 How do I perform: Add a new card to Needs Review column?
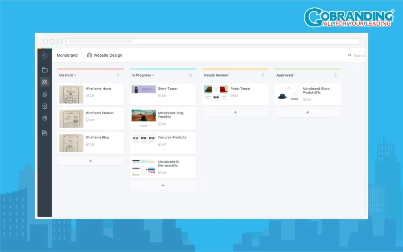(x=235, y=112)
